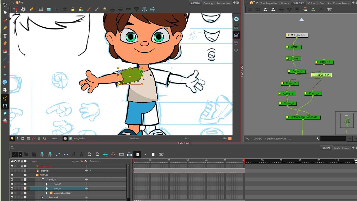Click the Top breadcrumb in Node View footer
357x201 pixels.
[x=247, y=138]
